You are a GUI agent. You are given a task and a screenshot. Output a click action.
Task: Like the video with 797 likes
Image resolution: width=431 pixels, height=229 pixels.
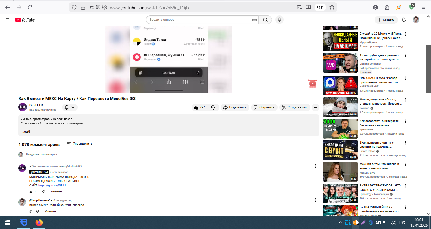(x=199, y=107)
